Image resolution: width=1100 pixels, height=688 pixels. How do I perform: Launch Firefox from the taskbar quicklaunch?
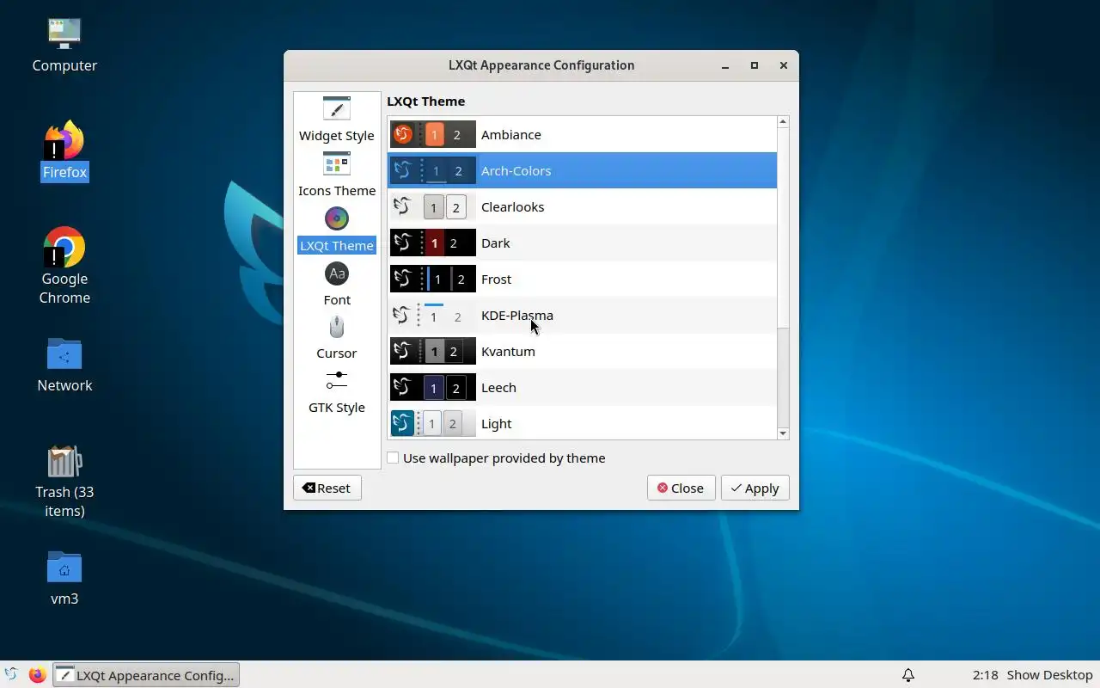[37, 675]
